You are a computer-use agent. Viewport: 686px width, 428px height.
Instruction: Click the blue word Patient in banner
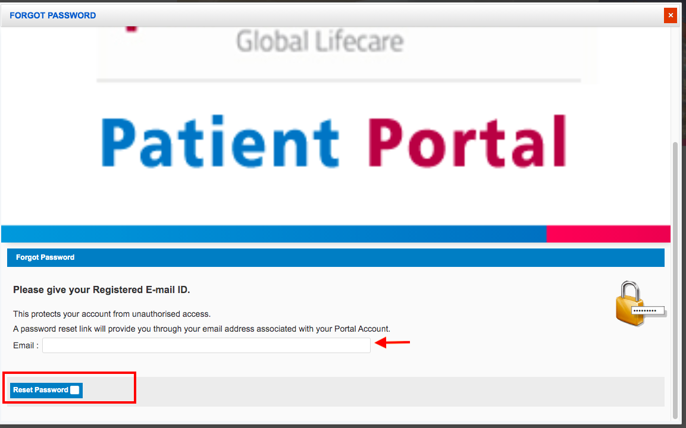[x=221, y=142]
